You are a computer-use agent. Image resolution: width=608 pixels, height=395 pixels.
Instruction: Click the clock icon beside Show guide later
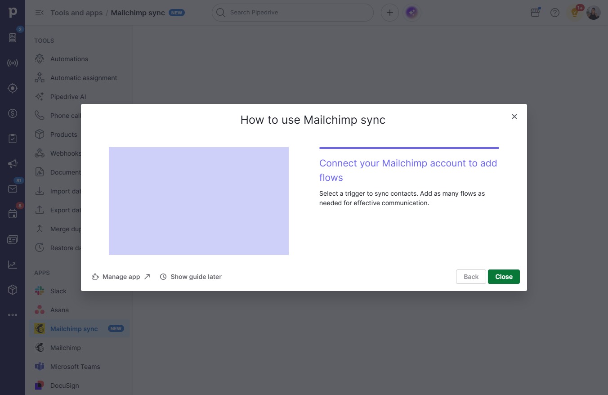click(163, 277)
